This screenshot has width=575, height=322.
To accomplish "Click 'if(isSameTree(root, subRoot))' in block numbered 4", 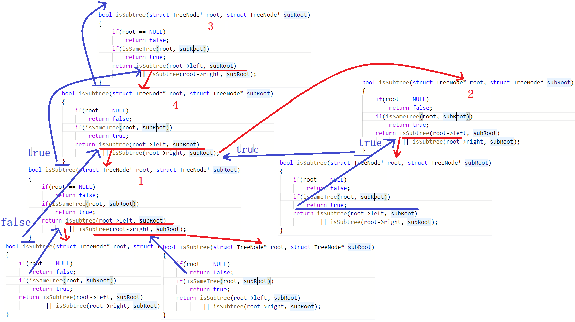I will pos(124,127).
